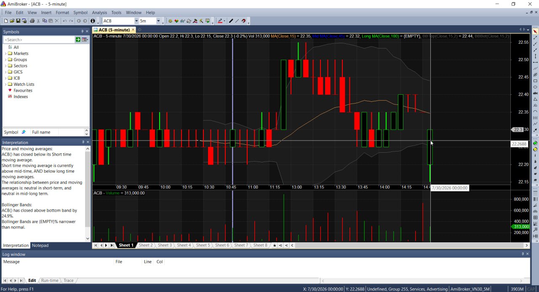Click inside the symbol Search field
The width and height of the screenshot is (539, 292).
[39, 40]
